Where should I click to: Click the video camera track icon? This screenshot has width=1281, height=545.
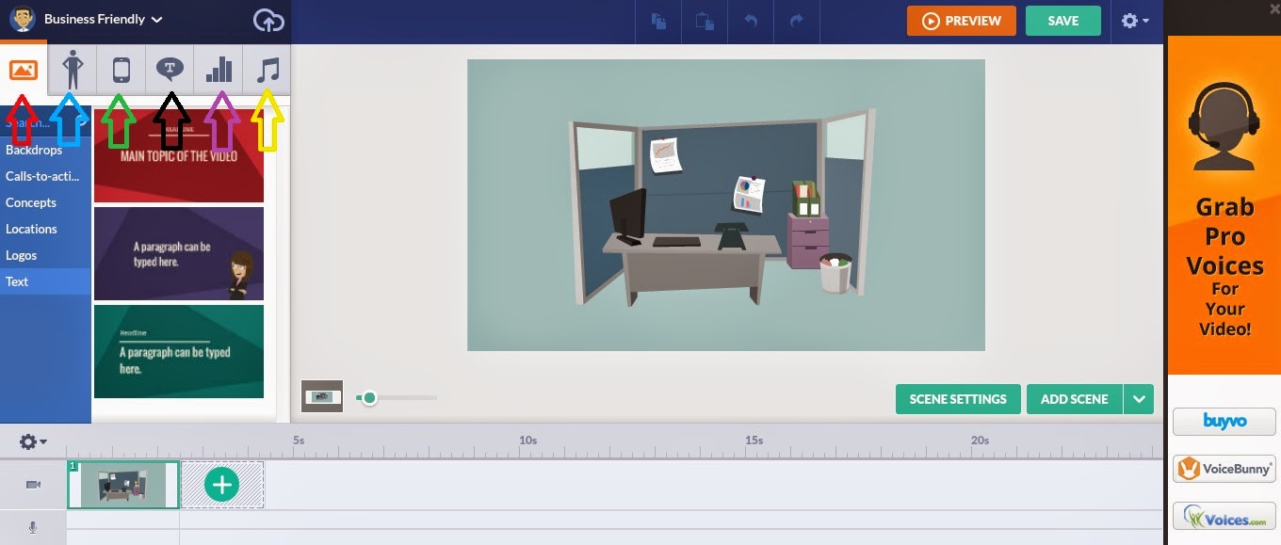33,485
